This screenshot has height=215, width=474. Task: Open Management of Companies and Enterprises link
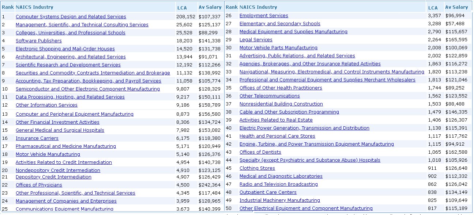coord(66,201)
